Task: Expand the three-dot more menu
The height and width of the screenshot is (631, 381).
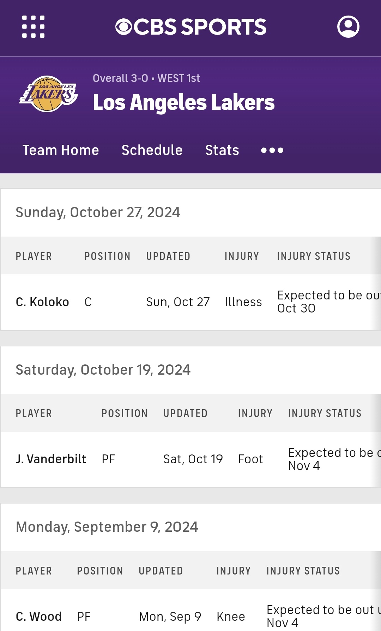Action: tap(272, 150)
